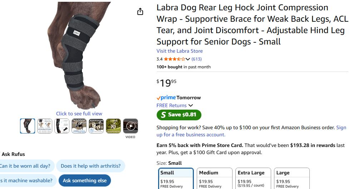Play the product video thumbnail
The height and width of the screenshot is (189, 357).
(131, 126)
